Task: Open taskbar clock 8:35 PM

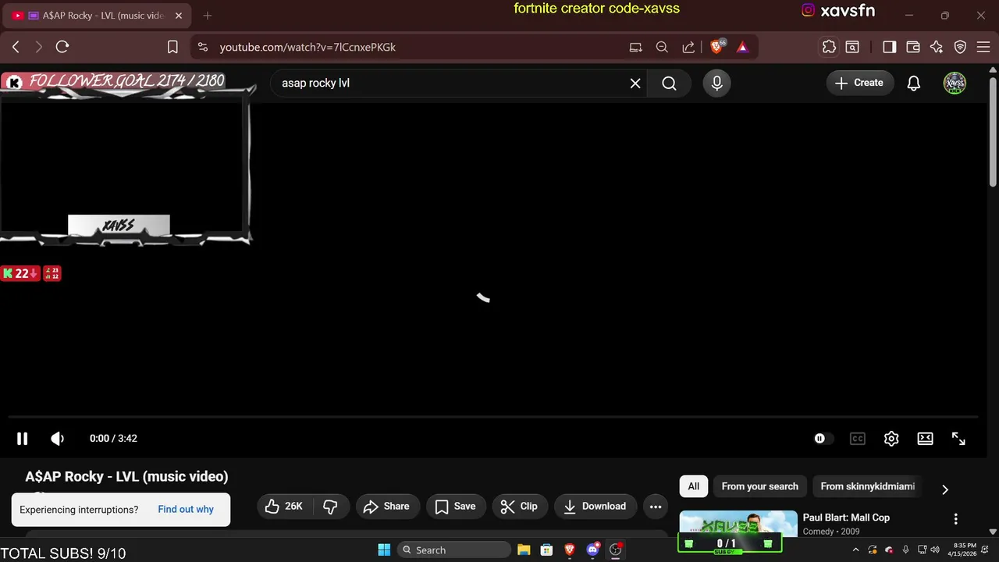Action: click(x=962, y=550)
